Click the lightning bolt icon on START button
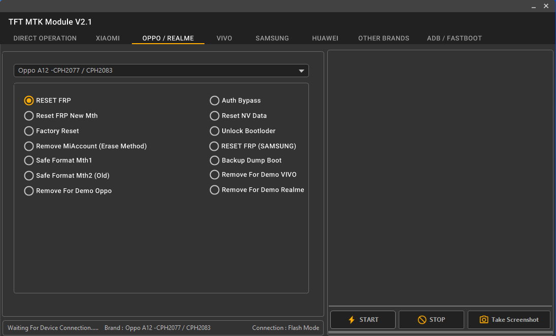 click(x=351, y=320)
